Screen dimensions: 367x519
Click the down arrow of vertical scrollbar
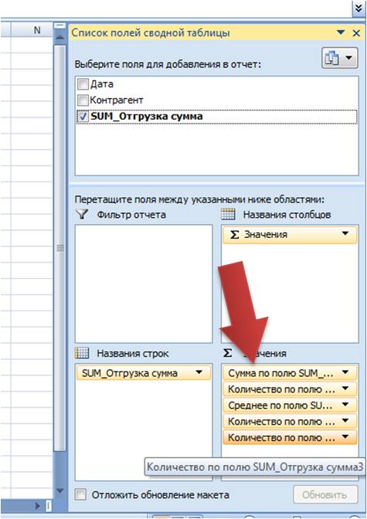point(59,491)
